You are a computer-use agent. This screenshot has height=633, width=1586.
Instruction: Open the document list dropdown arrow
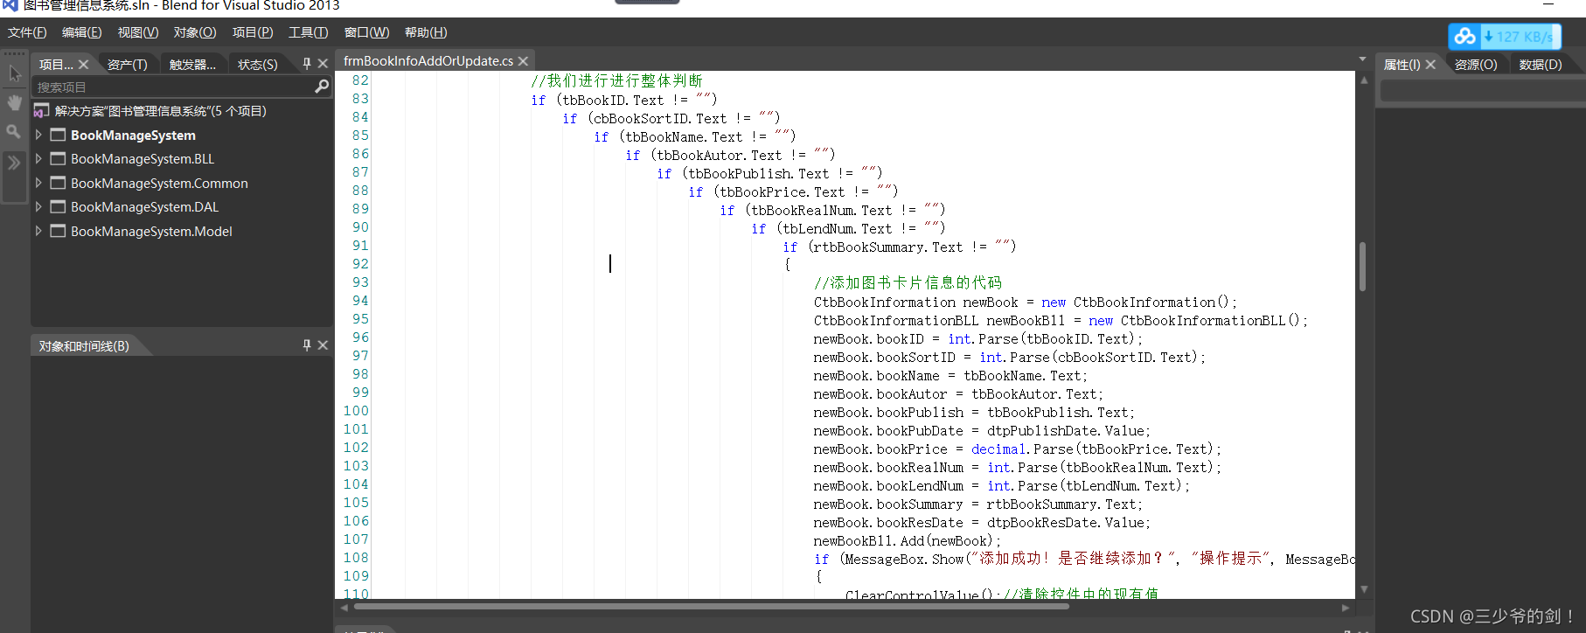coord(1362,59)
